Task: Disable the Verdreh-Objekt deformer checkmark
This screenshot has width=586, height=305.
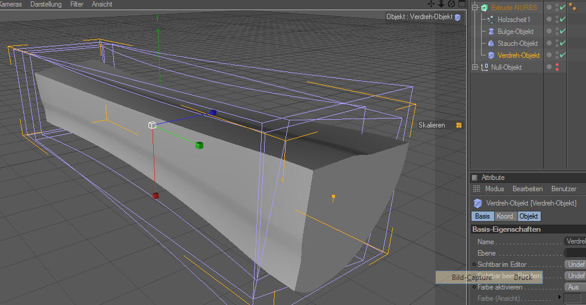Action: point(563,55)
